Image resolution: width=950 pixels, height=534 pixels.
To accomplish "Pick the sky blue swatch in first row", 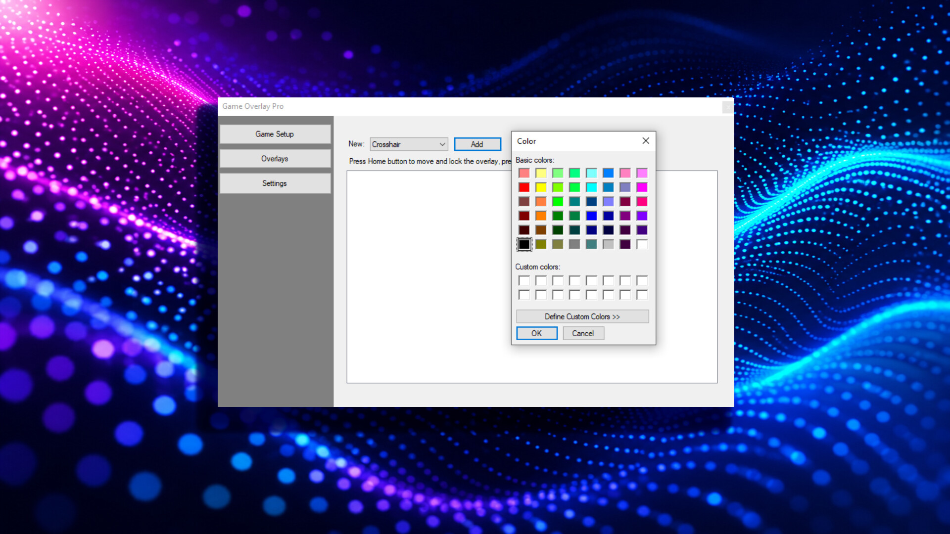I will 608,173.
